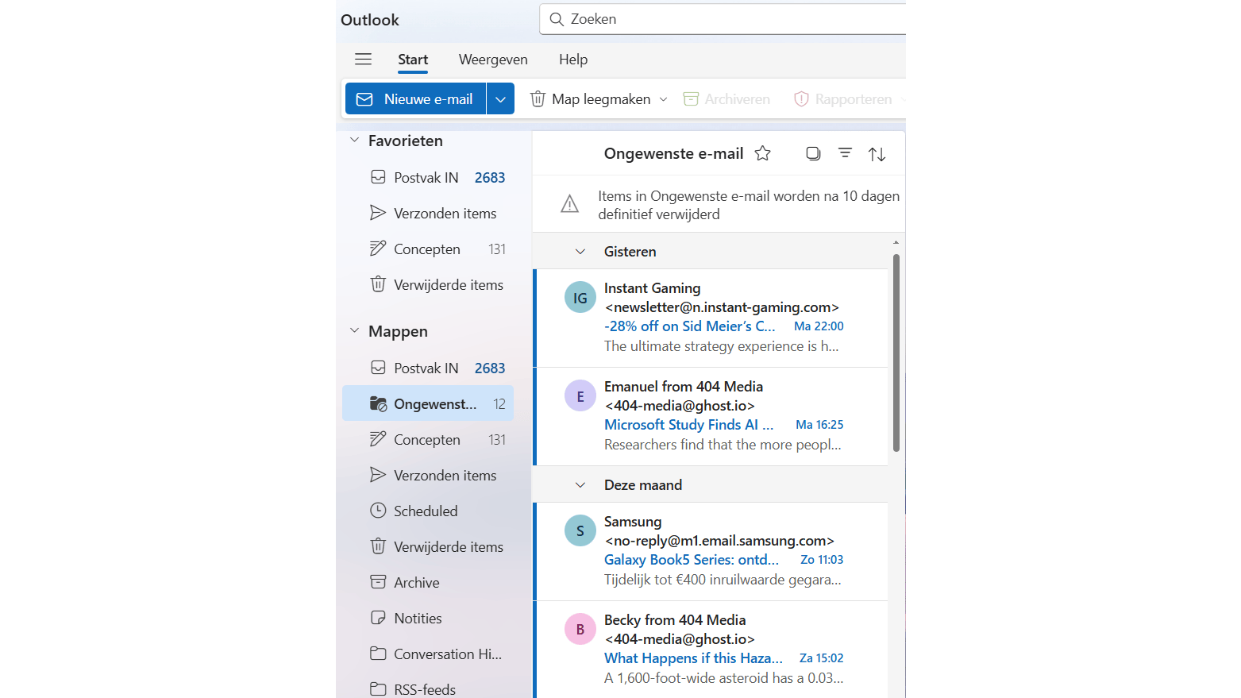Open the hamburger navigation menu
This screenshot has width=1241, height=698.
coord(364,59)
